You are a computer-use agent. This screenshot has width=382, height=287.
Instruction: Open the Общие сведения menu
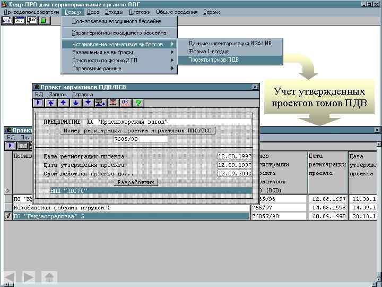tap(177, 12)
